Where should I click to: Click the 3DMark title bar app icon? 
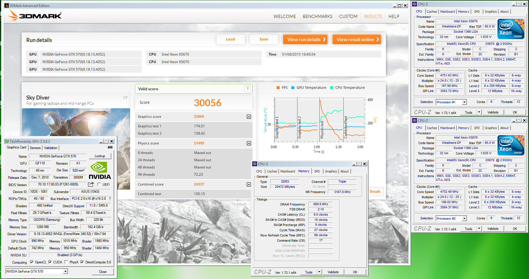(x=7, y=5)
